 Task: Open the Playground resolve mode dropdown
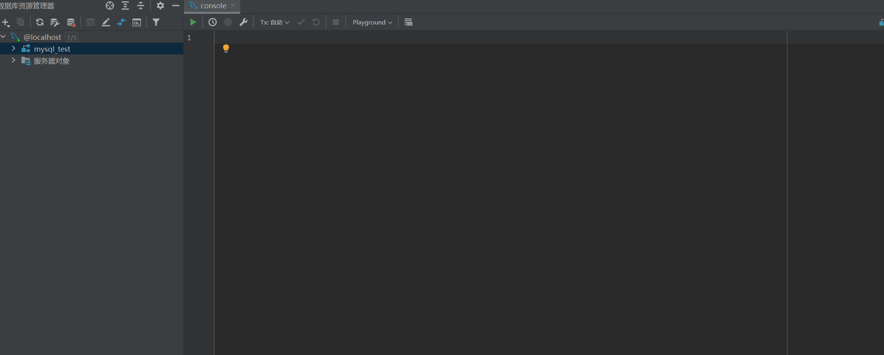tap(372, 22)
